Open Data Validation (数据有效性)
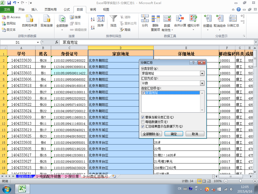The height and width of the screenshot is (194, 258). point(167,23)
